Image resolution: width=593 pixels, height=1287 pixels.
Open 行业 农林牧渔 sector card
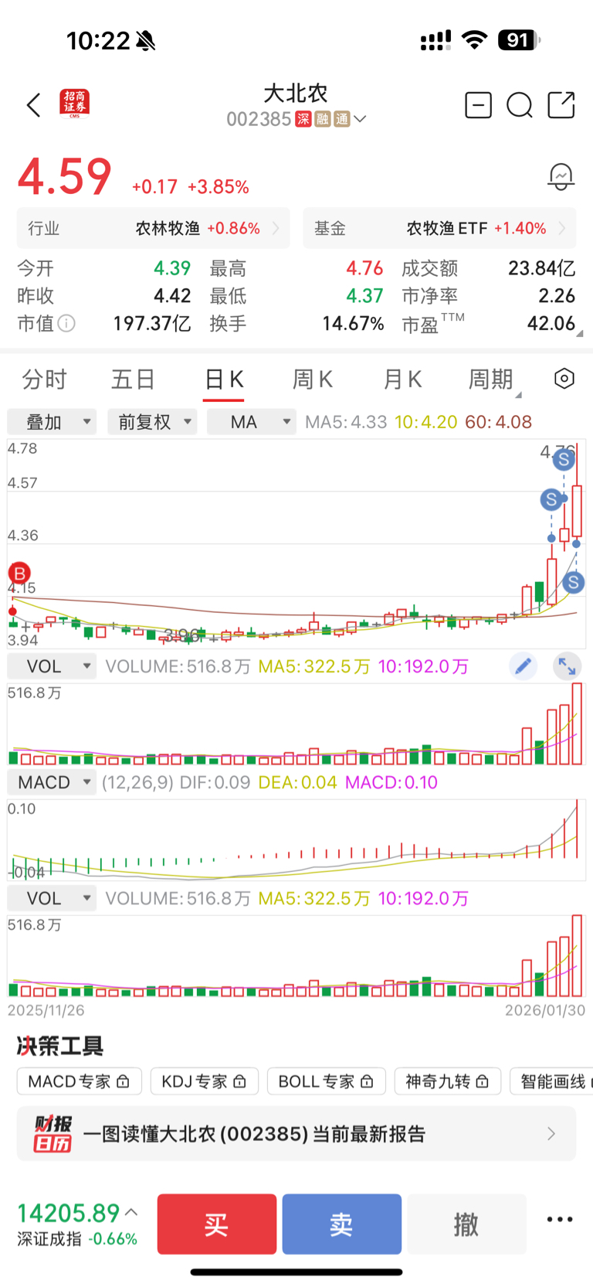click(154, 228)
